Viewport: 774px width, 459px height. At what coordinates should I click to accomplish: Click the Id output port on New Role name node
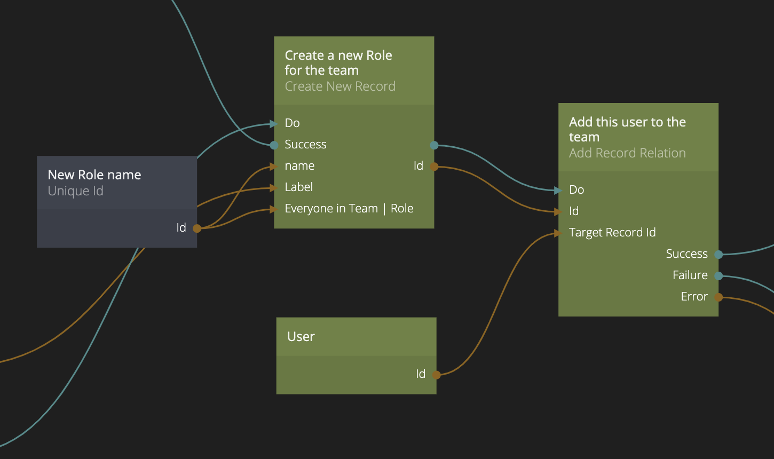[x=197, y=228]
